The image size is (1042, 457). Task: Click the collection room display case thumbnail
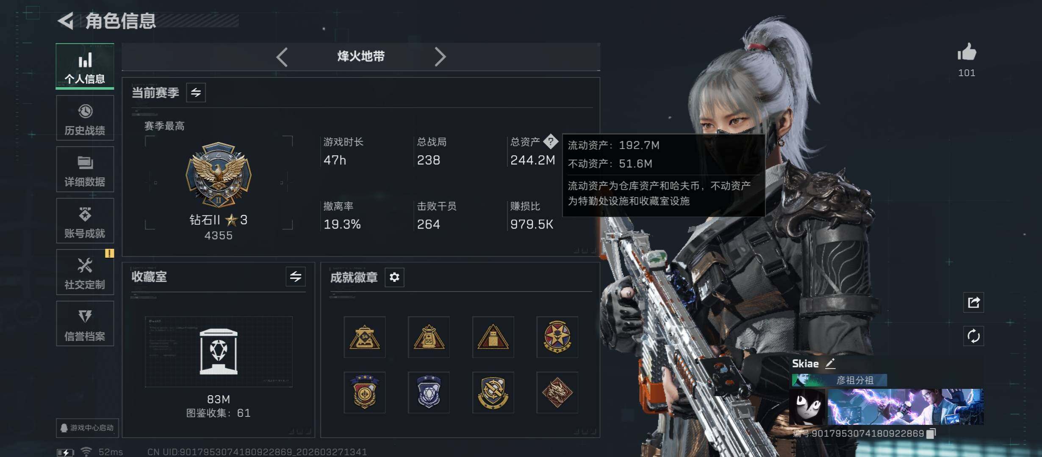[219, 352]
